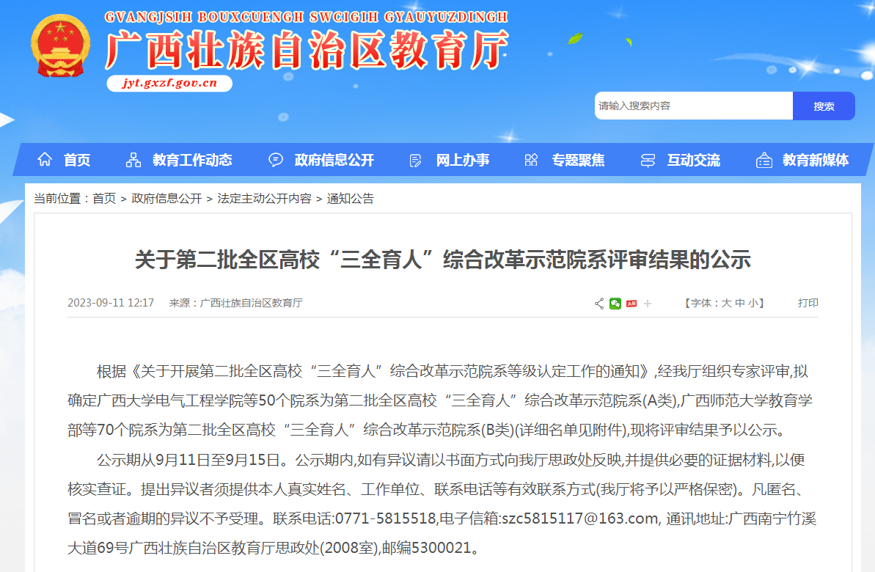Set font size to 小 (small)
The height and width of the screenshot is (572, 875).
[x=753, y=303]
